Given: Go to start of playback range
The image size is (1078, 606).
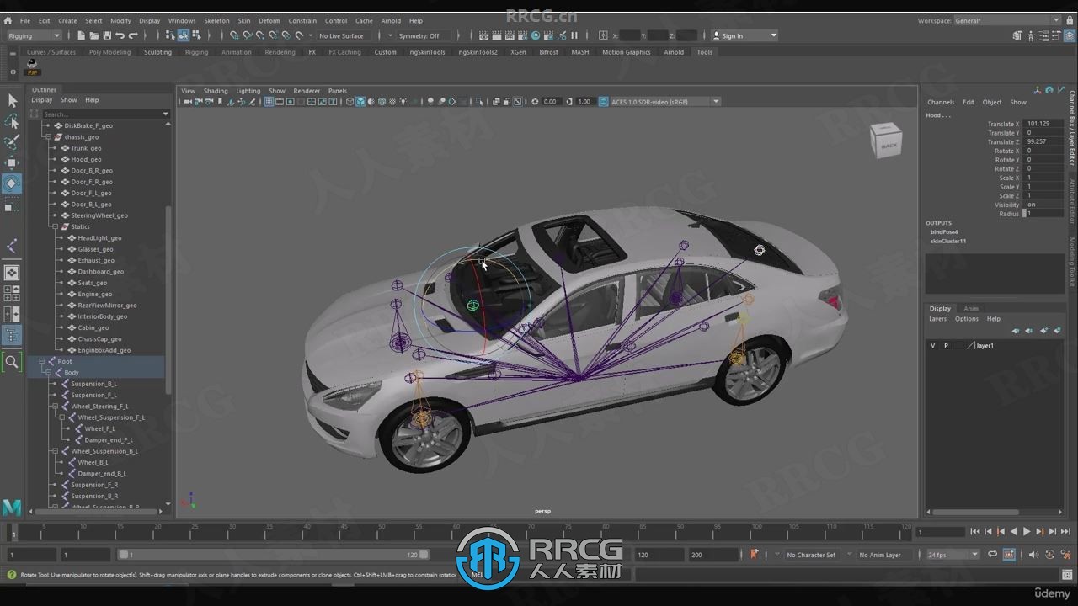Looking at the screenshot, I should point(974,532).
